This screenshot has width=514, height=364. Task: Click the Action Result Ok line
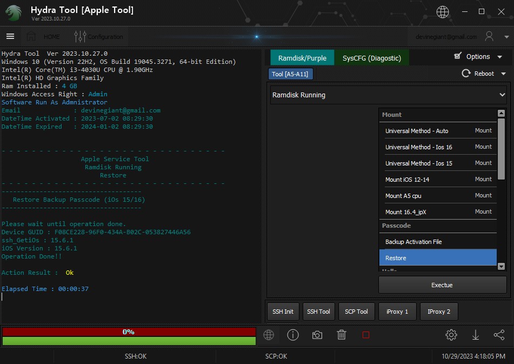tap(37, 273)
